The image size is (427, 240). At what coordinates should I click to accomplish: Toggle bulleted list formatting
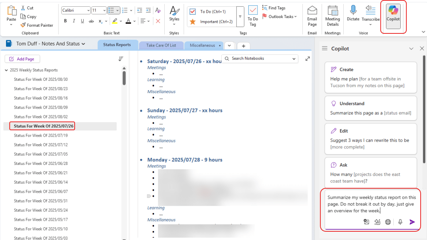(112, 10)
